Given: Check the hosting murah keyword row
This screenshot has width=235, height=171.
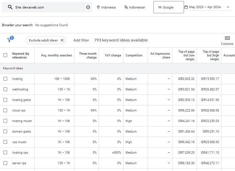Looking at the screenshot, I should tap(5, 121).
